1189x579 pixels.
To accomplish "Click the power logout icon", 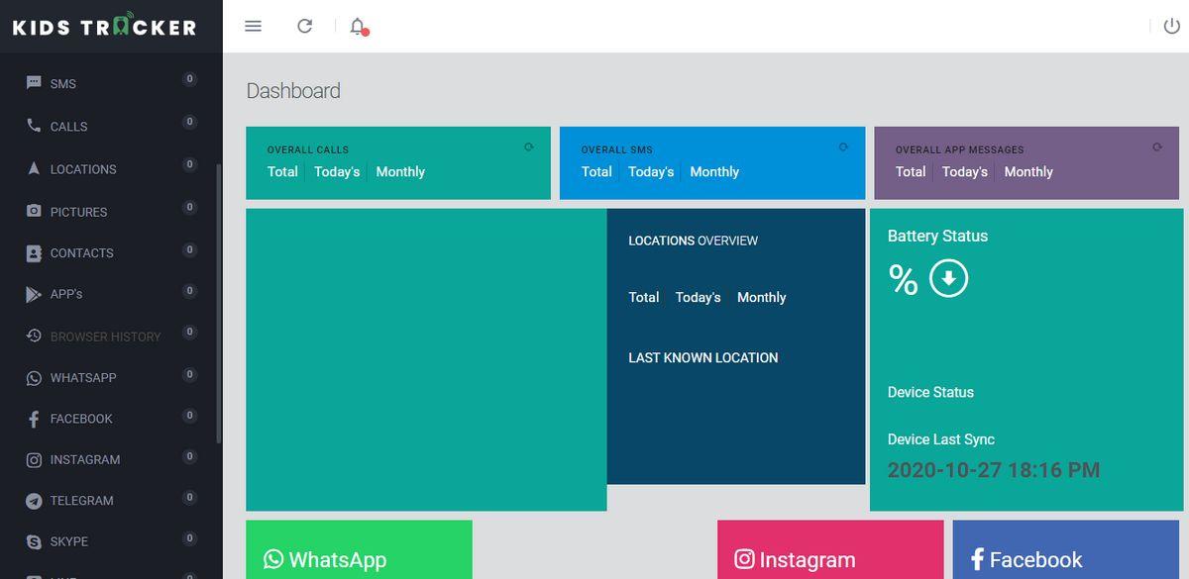I will pyautogui.click(x=1172, y=26).
